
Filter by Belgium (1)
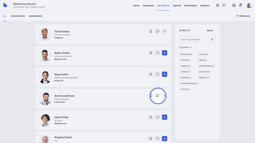tap(204, 78)
